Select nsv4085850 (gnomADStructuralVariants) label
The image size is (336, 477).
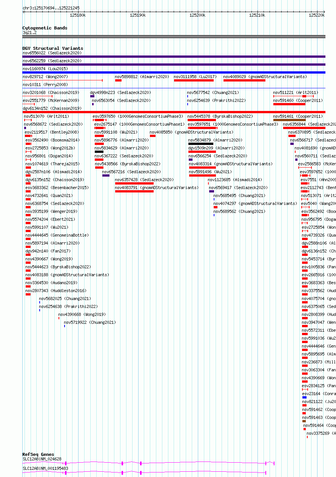point(191,132)
